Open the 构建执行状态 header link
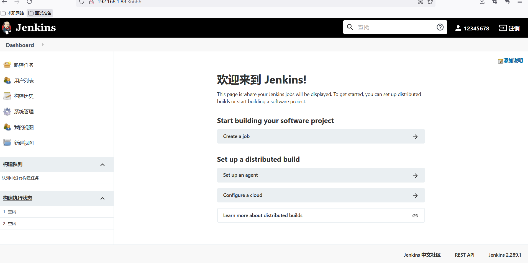 (x=18, y=198)
